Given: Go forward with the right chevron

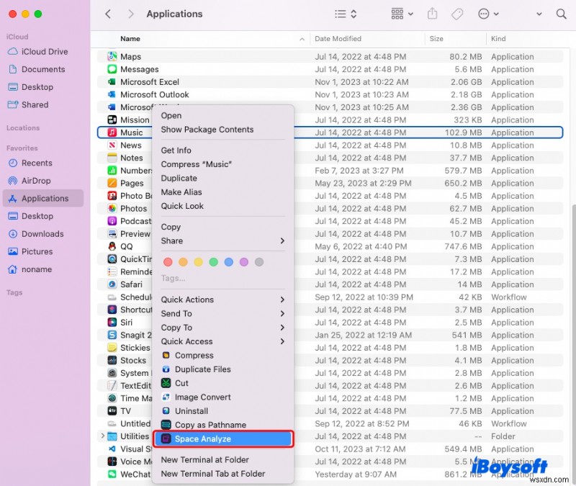Looking at the screenshot, I should [x=130, y=14].
